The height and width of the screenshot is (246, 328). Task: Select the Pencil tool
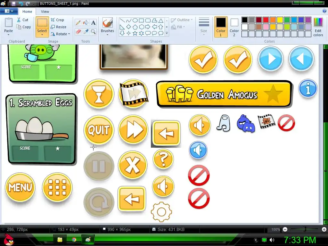(78, 23)
